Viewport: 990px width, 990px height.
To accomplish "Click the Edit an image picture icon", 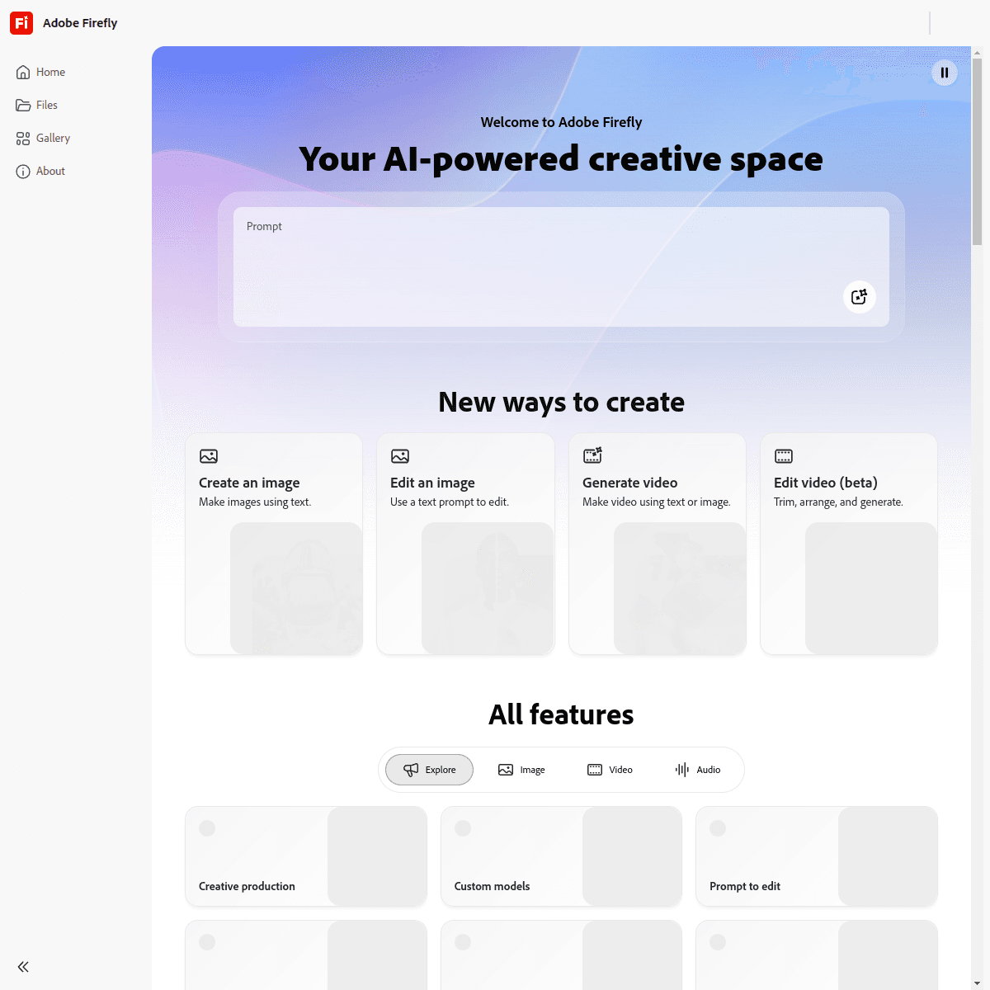I will click(x=400, y=456).
